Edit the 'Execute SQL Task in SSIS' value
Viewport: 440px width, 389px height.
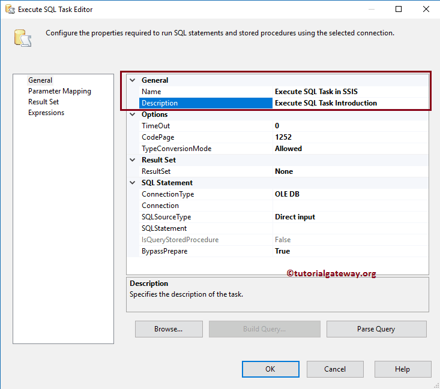click(x=351, y=92)
